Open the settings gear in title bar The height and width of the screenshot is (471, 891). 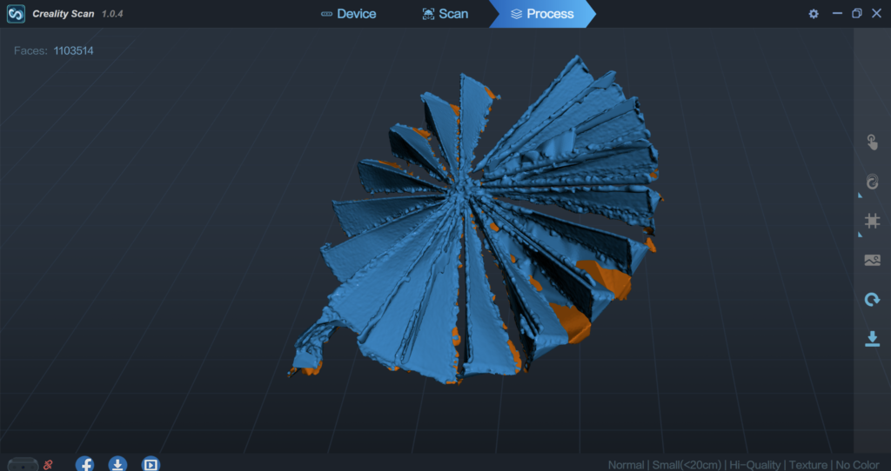(814, 14)
